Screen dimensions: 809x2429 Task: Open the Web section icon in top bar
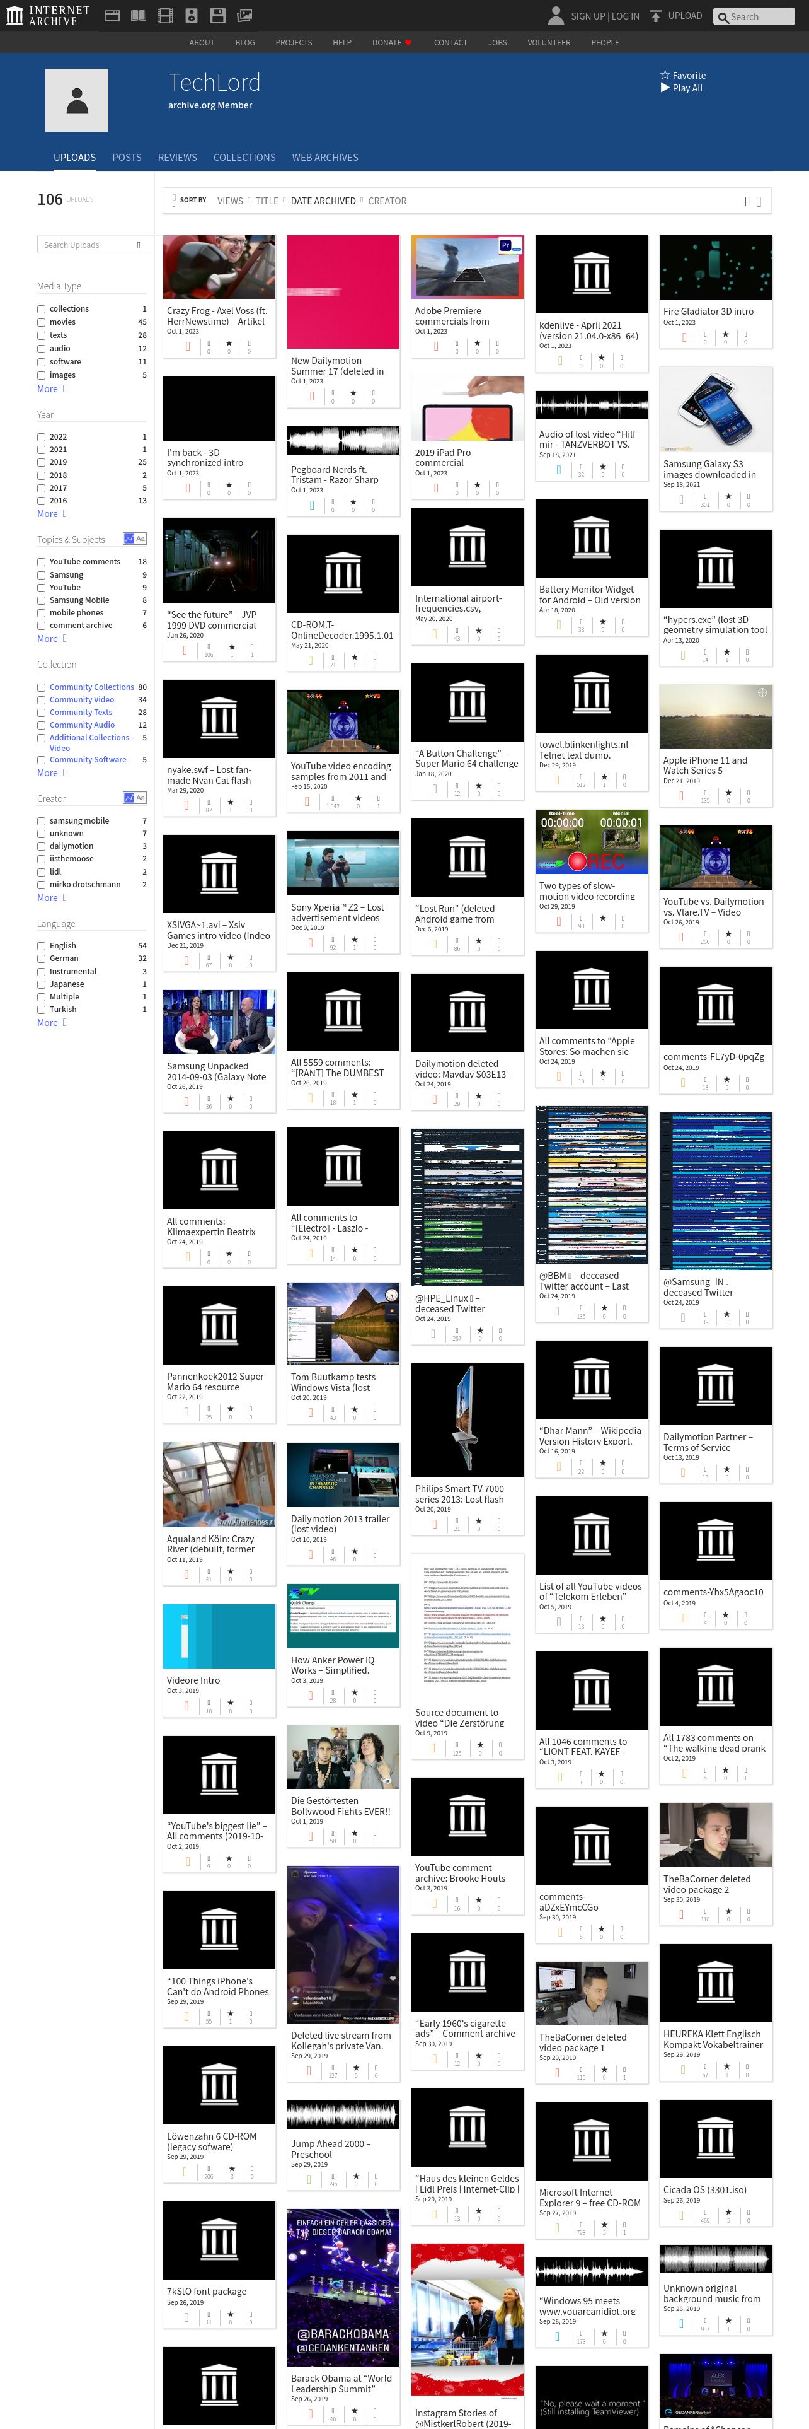pyautogui.click(x=112, y=16)
